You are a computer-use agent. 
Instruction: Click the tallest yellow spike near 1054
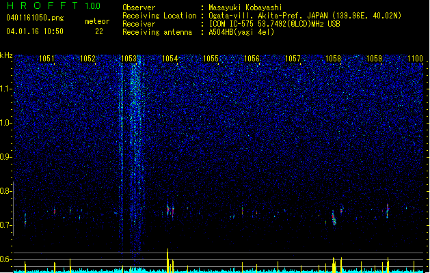pos(167,261)
